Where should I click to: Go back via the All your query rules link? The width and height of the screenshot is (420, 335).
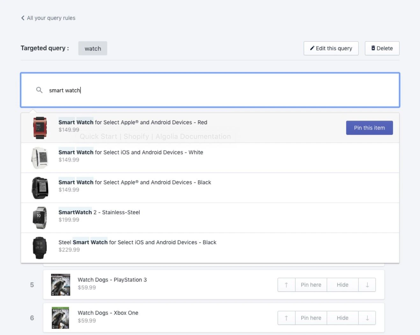(x=51, y=18)
